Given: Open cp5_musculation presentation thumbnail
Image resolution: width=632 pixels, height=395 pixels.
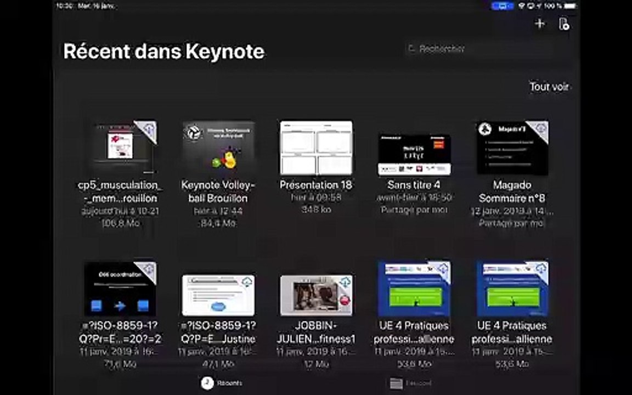Looking at the screenshot, I should click(121, 147).
